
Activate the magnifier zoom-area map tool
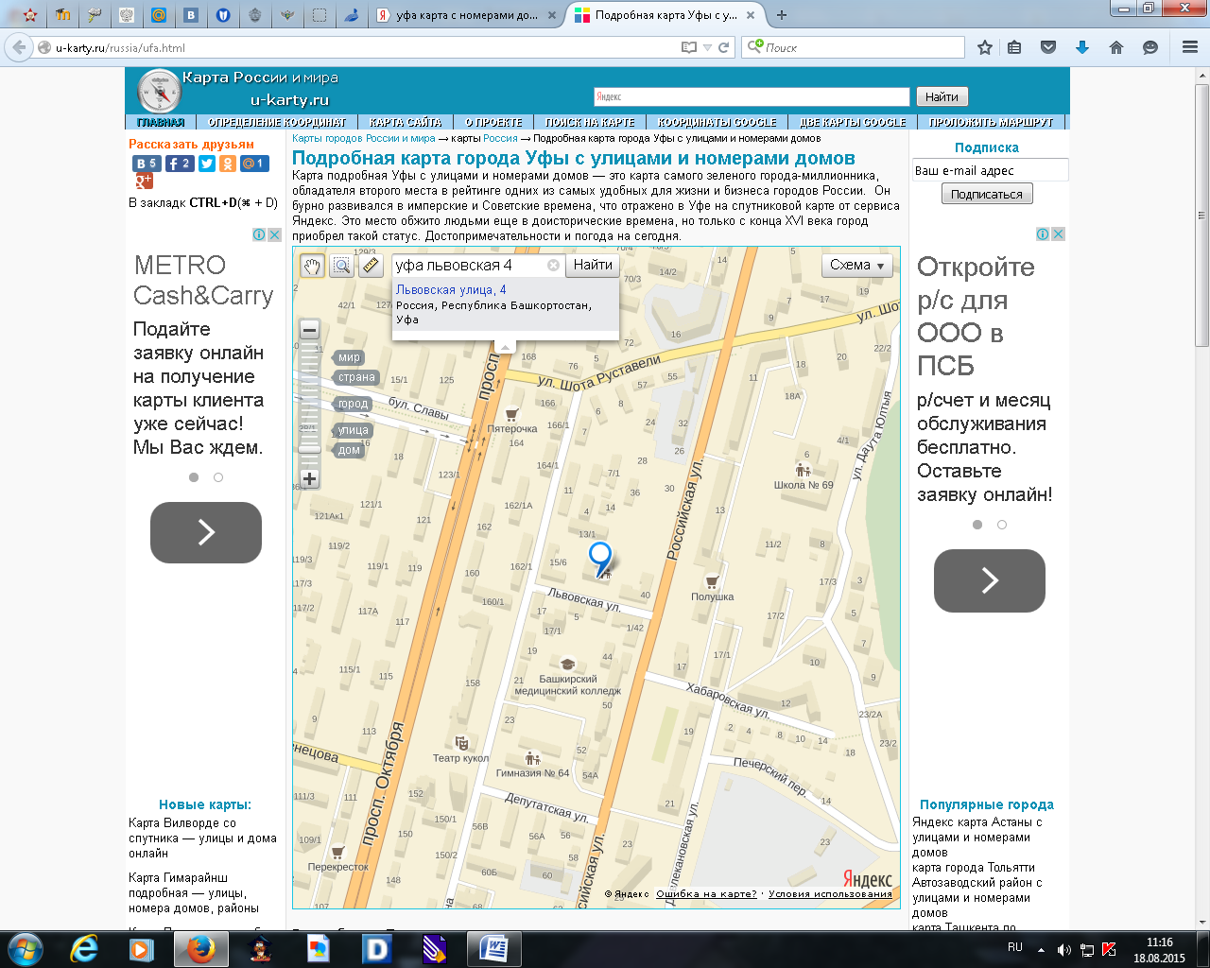(341, 266)
